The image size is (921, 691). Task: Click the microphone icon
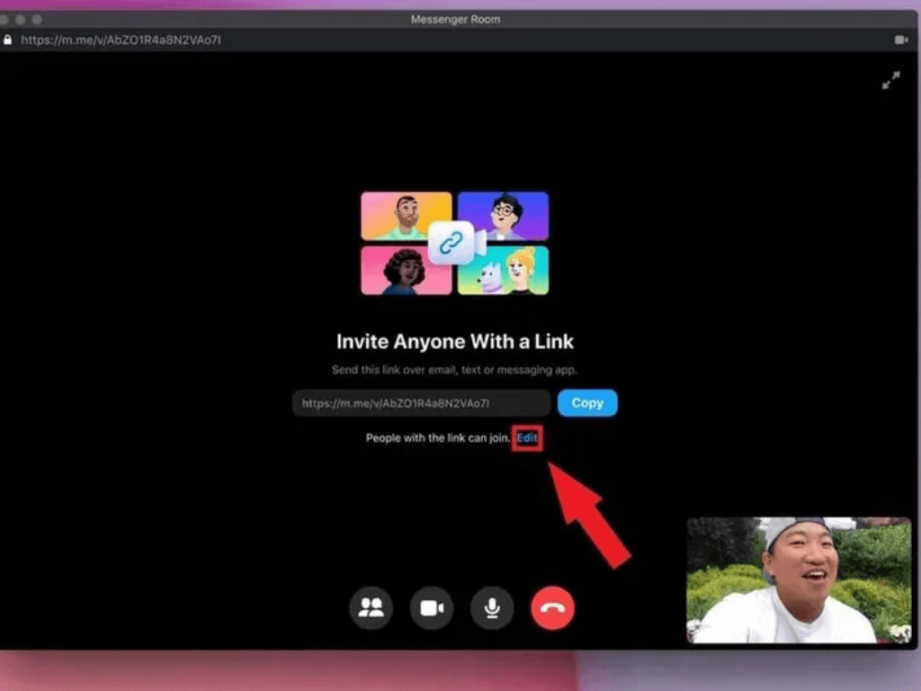pyautogui.click(x=492, y=608)
